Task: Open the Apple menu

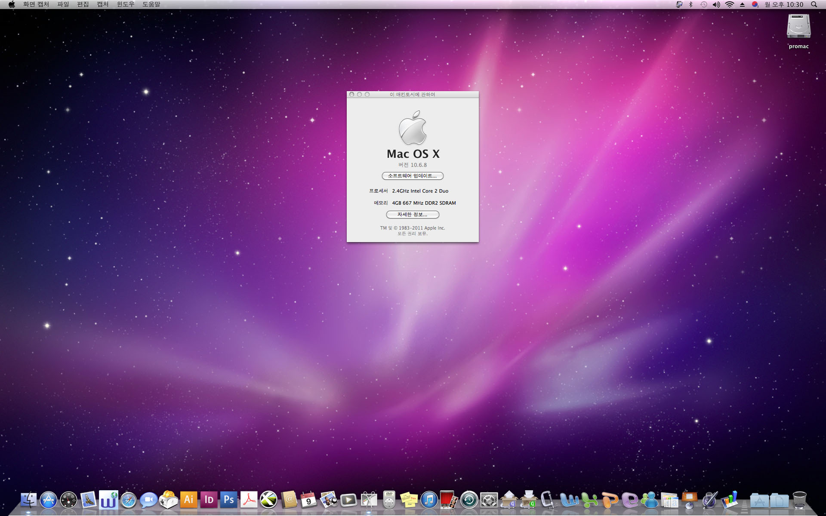Action: point(12,4)
